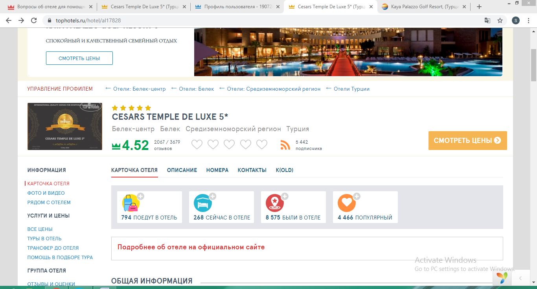
Task: Toggle the third heart favorite icon
Action: click(x=229, y=144)
